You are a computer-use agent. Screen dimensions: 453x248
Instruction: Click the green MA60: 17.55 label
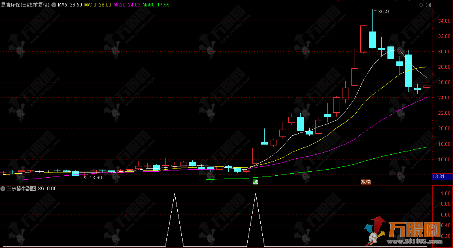156,5
